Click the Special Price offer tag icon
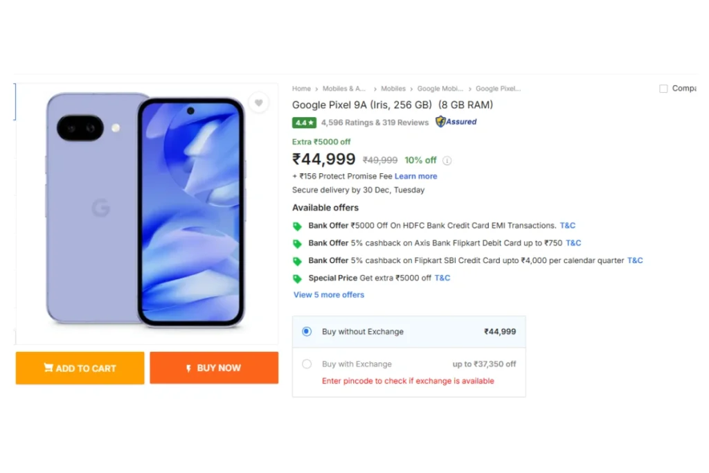709x473 pixels. click(x=298, y=278)
